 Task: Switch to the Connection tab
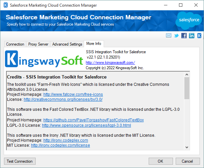[15, 44]
